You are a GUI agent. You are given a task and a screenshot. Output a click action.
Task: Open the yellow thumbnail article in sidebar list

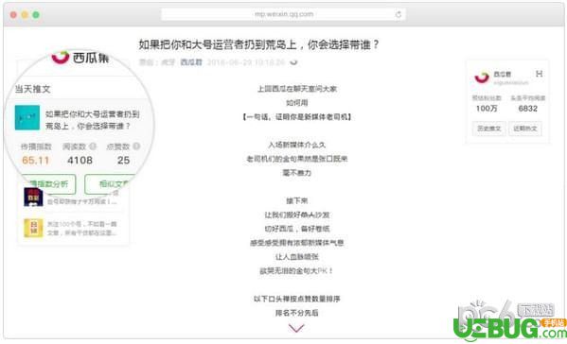(33, 228)
